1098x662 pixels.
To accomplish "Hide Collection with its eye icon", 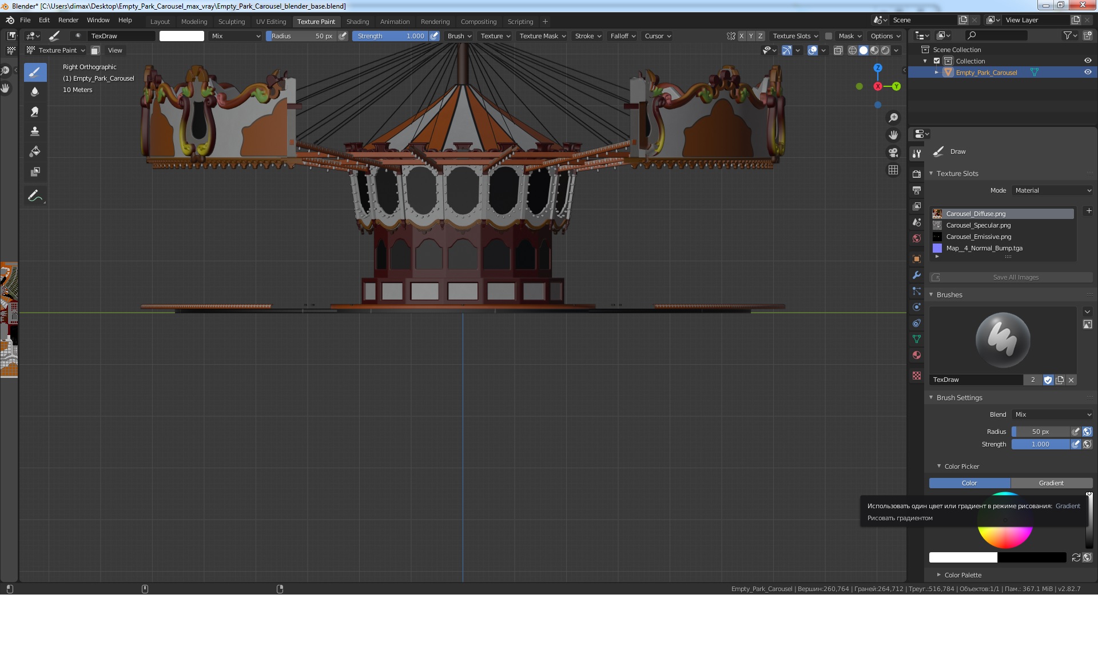I will [x=1088, y=61].
